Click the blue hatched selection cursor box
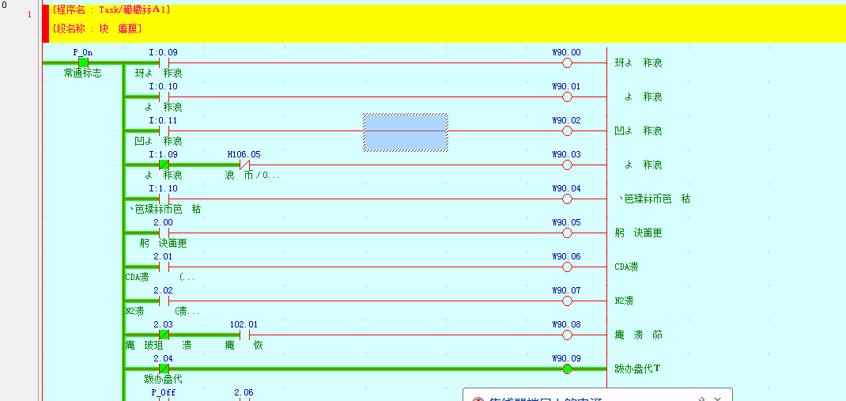Image resolution: width=846 pixels, height=401 pixels. (406, 131)
